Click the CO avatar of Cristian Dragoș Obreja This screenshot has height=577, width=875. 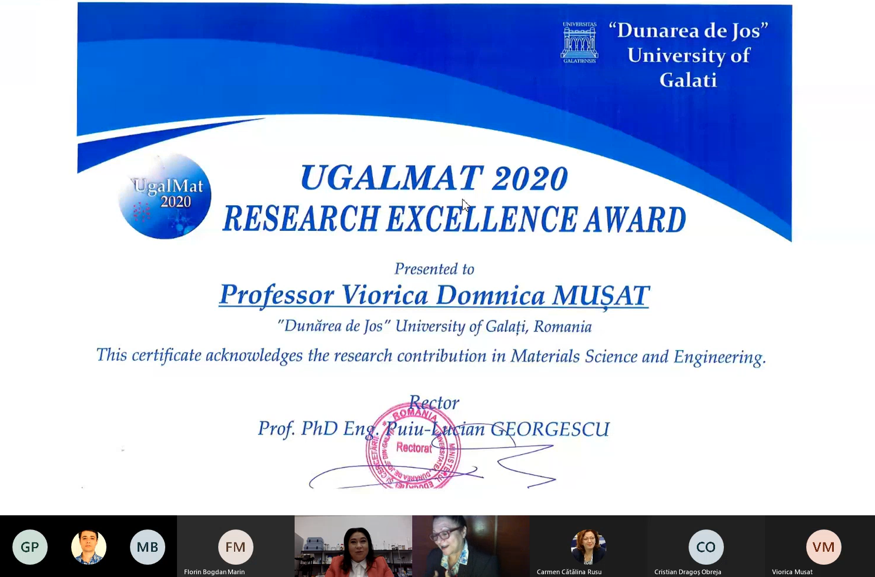(x=706, y=547)
